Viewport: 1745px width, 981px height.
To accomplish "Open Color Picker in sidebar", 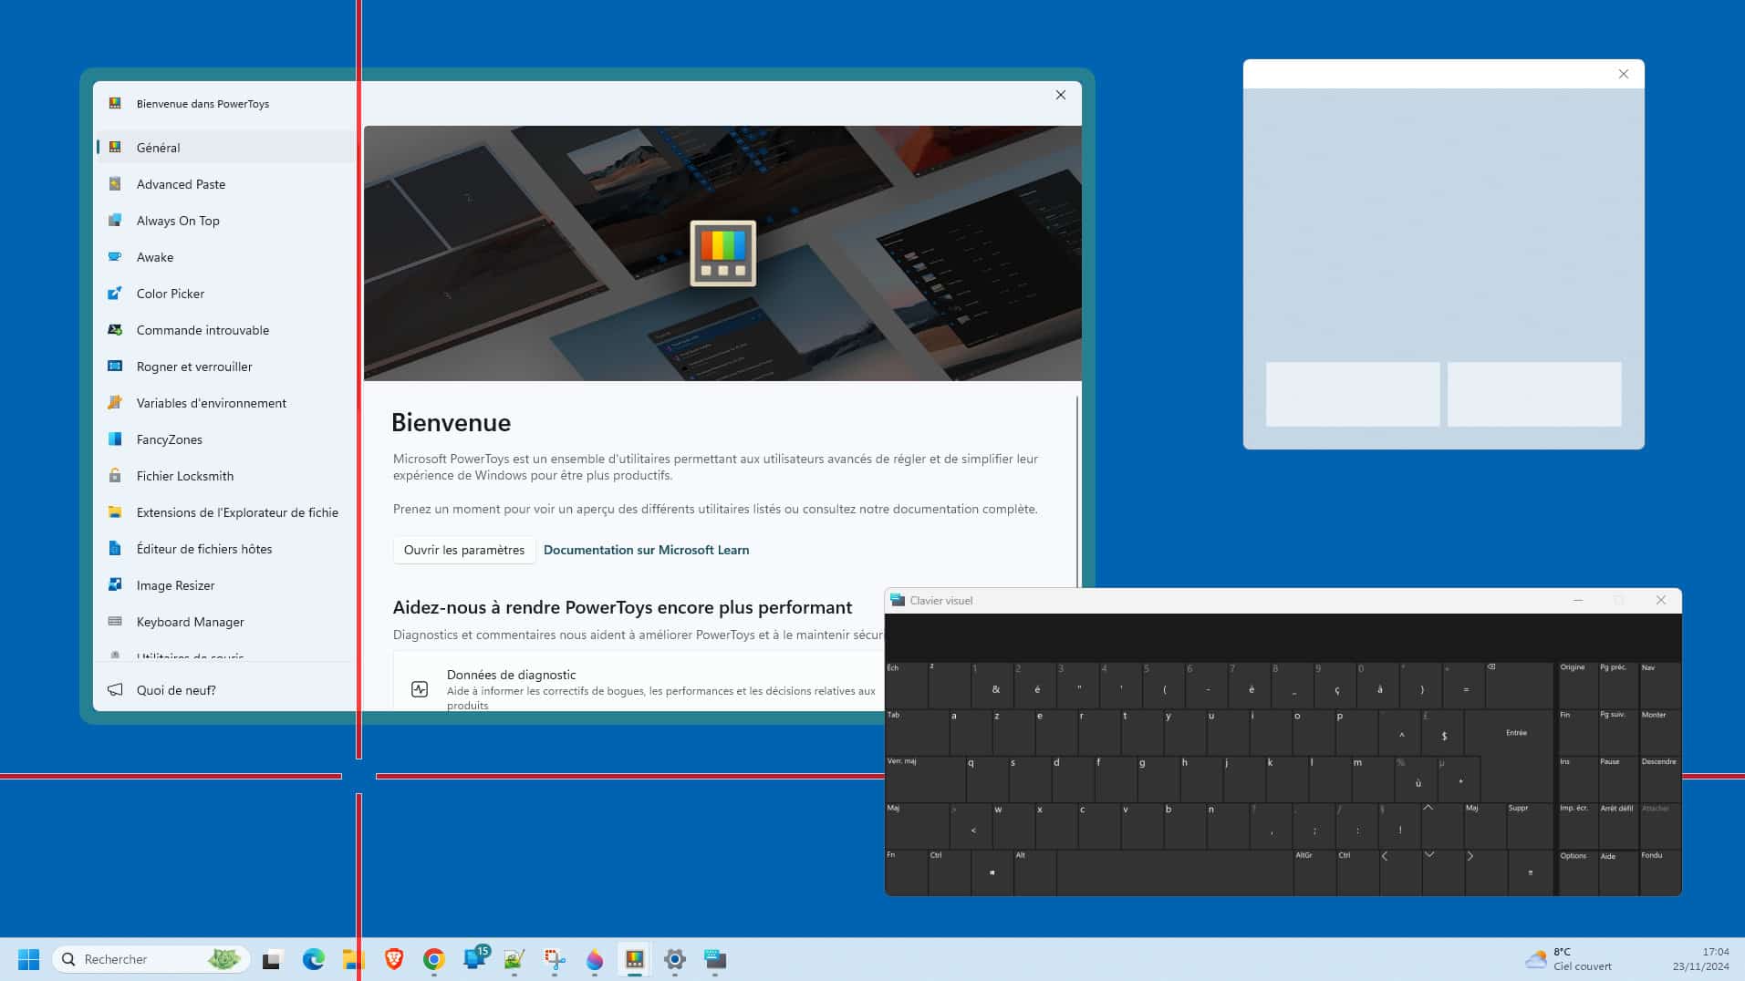I will 224,293.
